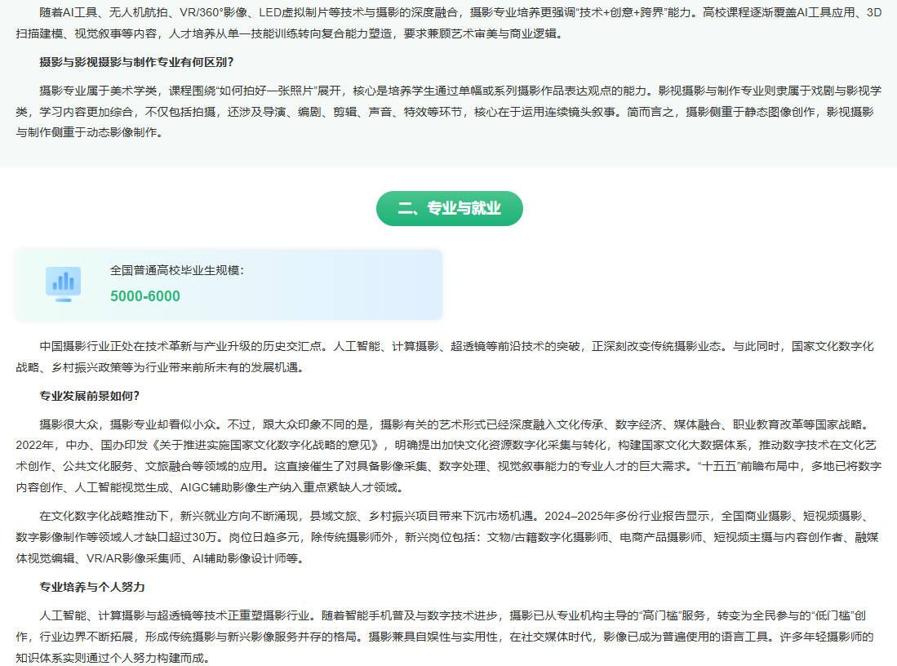Click the phrase AIGC辅助影像生产
This screenshot has height=666, width=897.
click(242, 488)
